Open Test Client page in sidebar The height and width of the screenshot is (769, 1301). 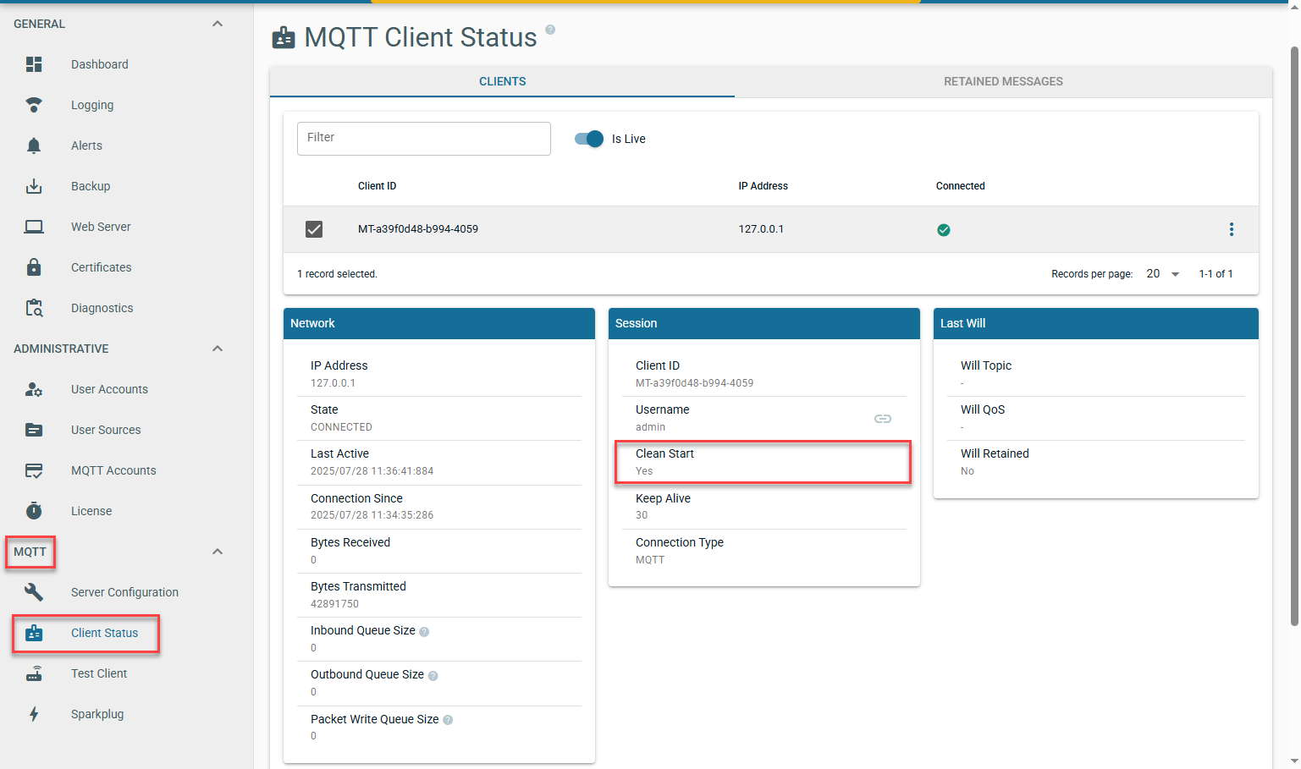pos(99,673)
